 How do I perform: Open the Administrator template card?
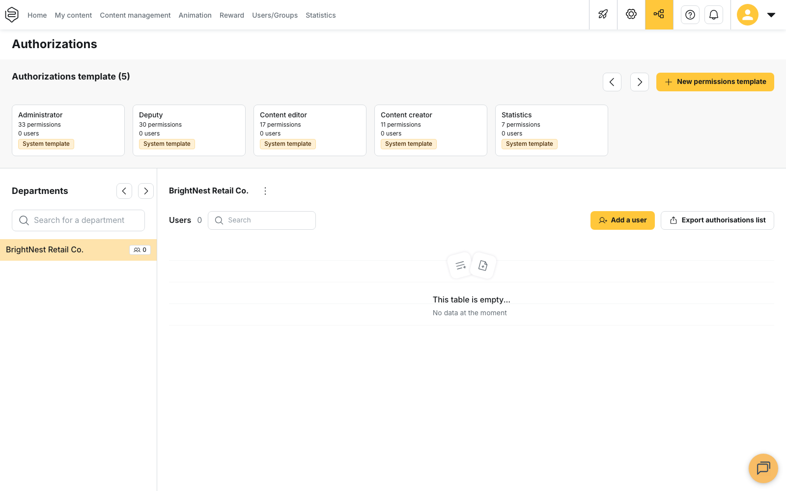(68, 130)
